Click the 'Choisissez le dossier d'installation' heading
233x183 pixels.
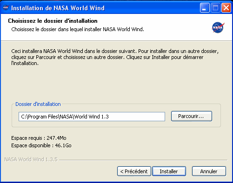53,21
